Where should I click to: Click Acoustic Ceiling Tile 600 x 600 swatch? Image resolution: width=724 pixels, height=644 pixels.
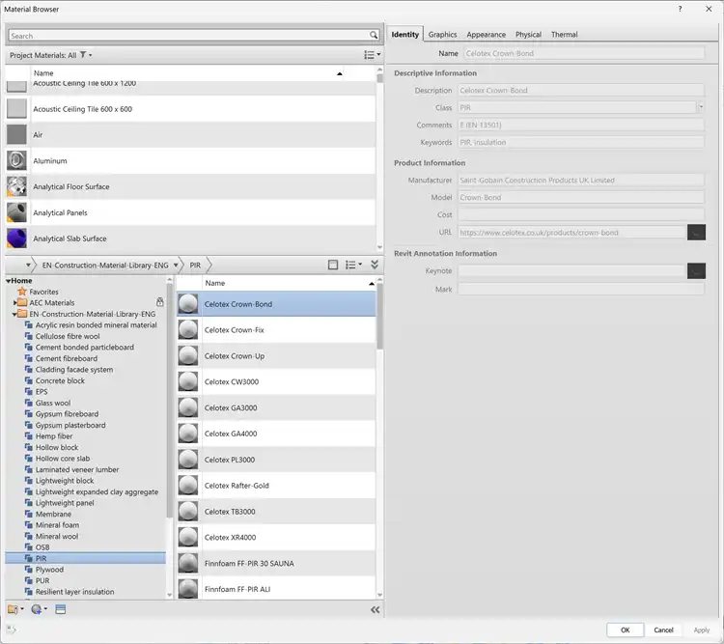click(x=16, y=109)
